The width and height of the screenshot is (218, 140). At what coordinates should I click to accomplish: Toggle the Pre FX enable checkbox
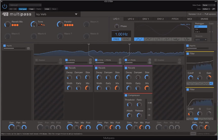click(x=5, y=46)
